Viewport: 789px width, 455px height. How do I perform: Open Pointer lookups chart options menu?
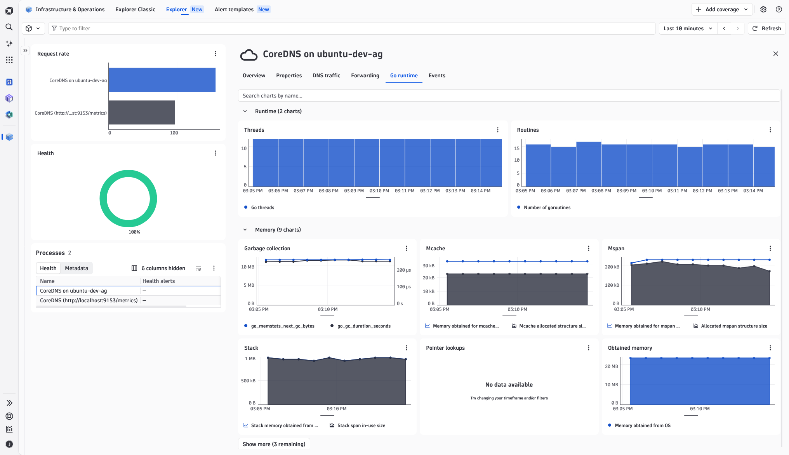589,348
